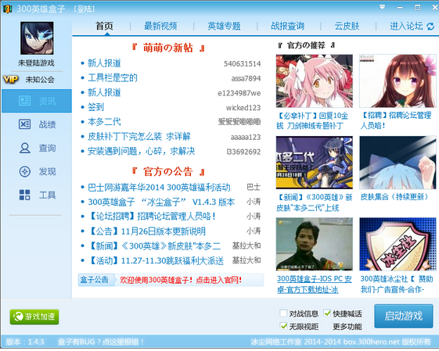Viewport: 439px width, 351px height.
Task: Click the 未知公会 guild label
Action: (x=40, y=80)
